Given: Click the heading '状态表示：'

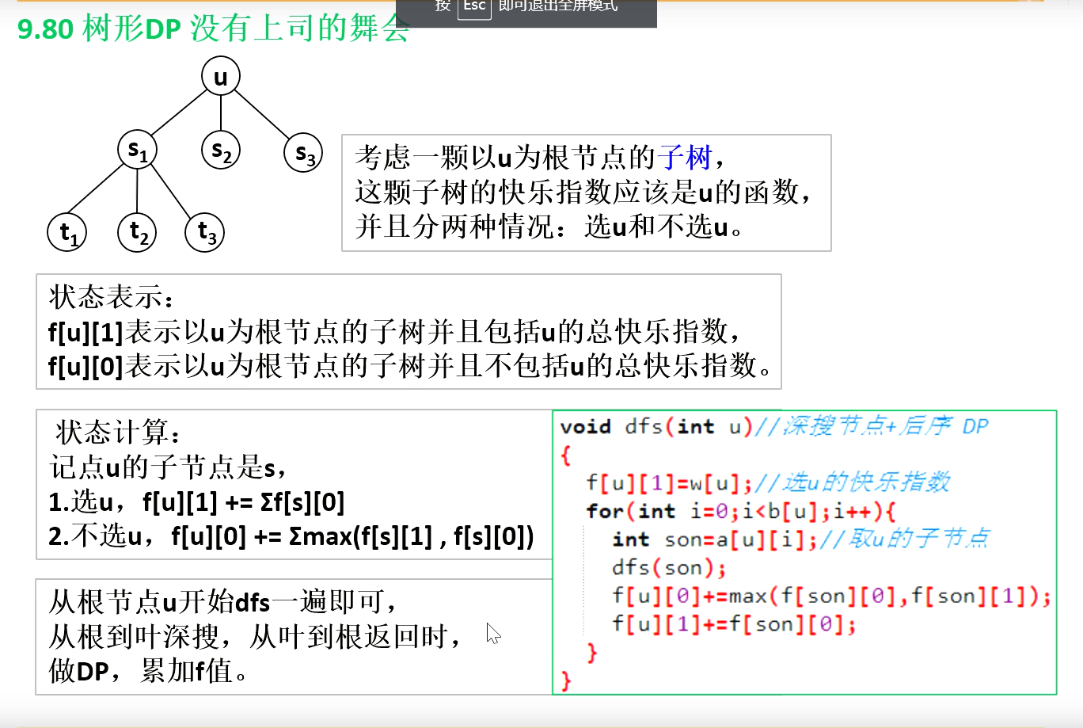Looking at the screenshot, I should [111, 297].
